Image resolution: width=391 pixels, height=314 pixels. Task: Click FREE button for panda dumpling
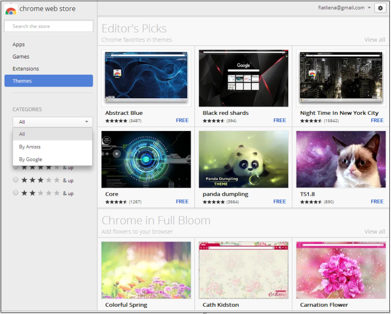click(279, 202)
